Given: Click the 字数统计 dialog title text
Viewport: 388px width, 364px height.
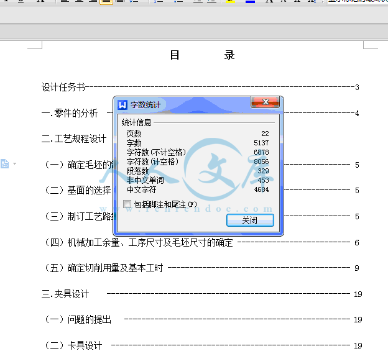Looking at the screenshot, I should (x=145, y=105).
